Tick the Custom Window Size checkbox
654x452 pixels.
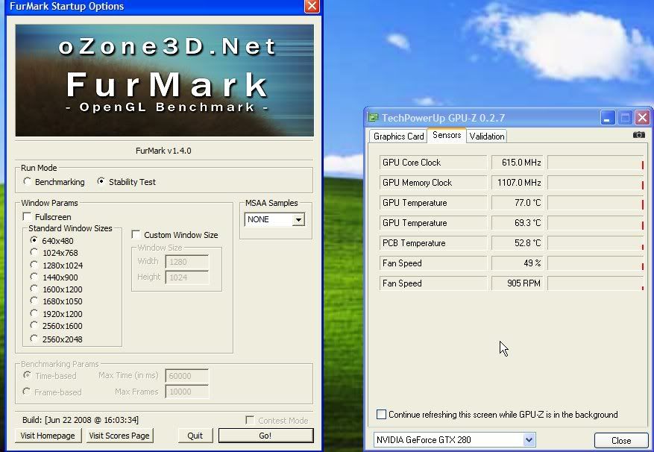coord(136,234)
